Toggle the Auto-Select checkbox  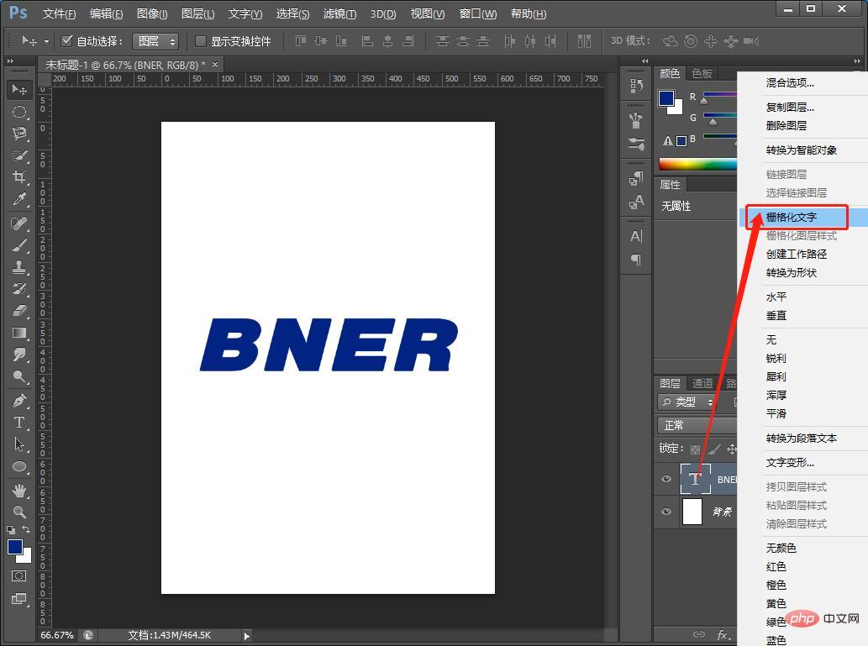67,40
